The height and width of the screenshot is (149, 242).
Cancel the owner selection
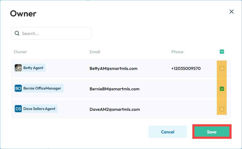coord(167,132)
